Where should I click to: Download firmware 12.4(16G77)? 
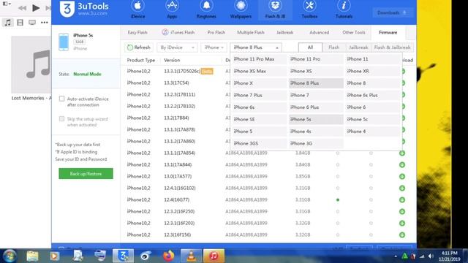pos(402,199)
